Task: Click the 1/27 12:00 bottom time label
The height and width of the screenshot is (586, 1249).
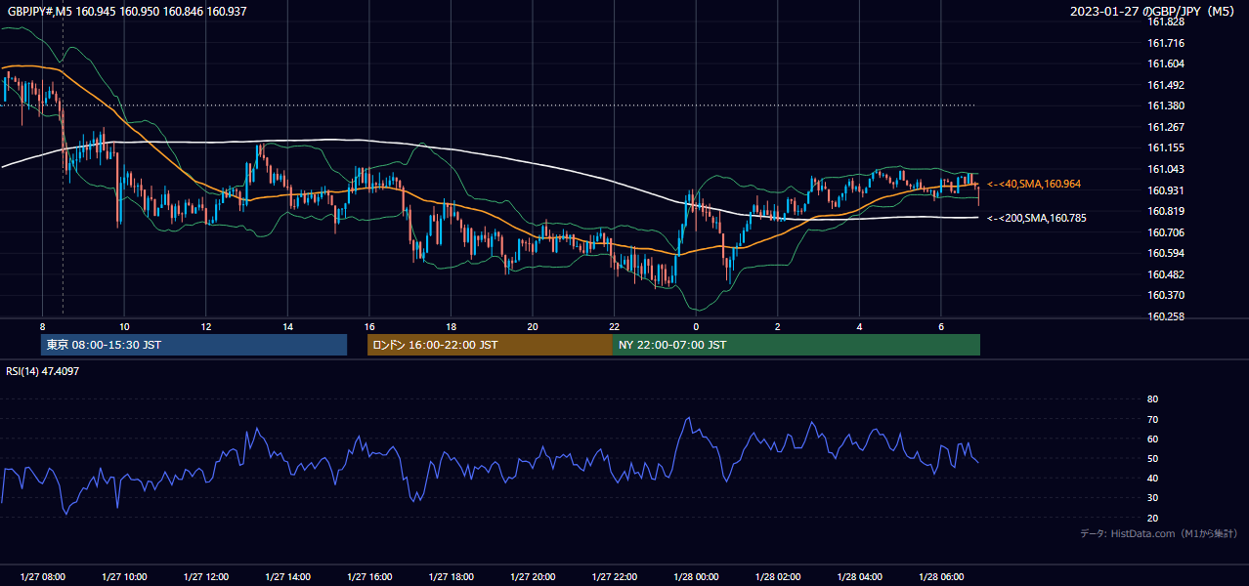Action: click(205, 577)
